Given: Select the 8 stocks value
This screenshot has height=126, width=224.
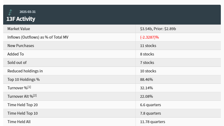Looking at the screenshot, I should 147,54.
